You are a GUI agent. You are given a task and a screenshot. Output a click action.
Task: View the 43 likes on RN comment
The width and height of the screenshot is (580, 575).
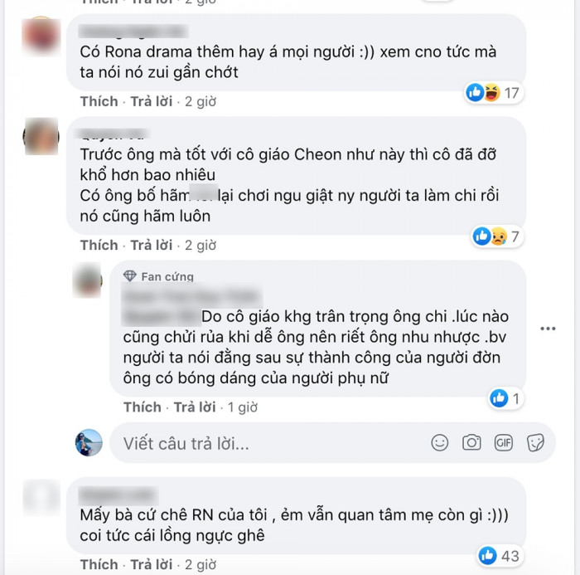(500, 556)
